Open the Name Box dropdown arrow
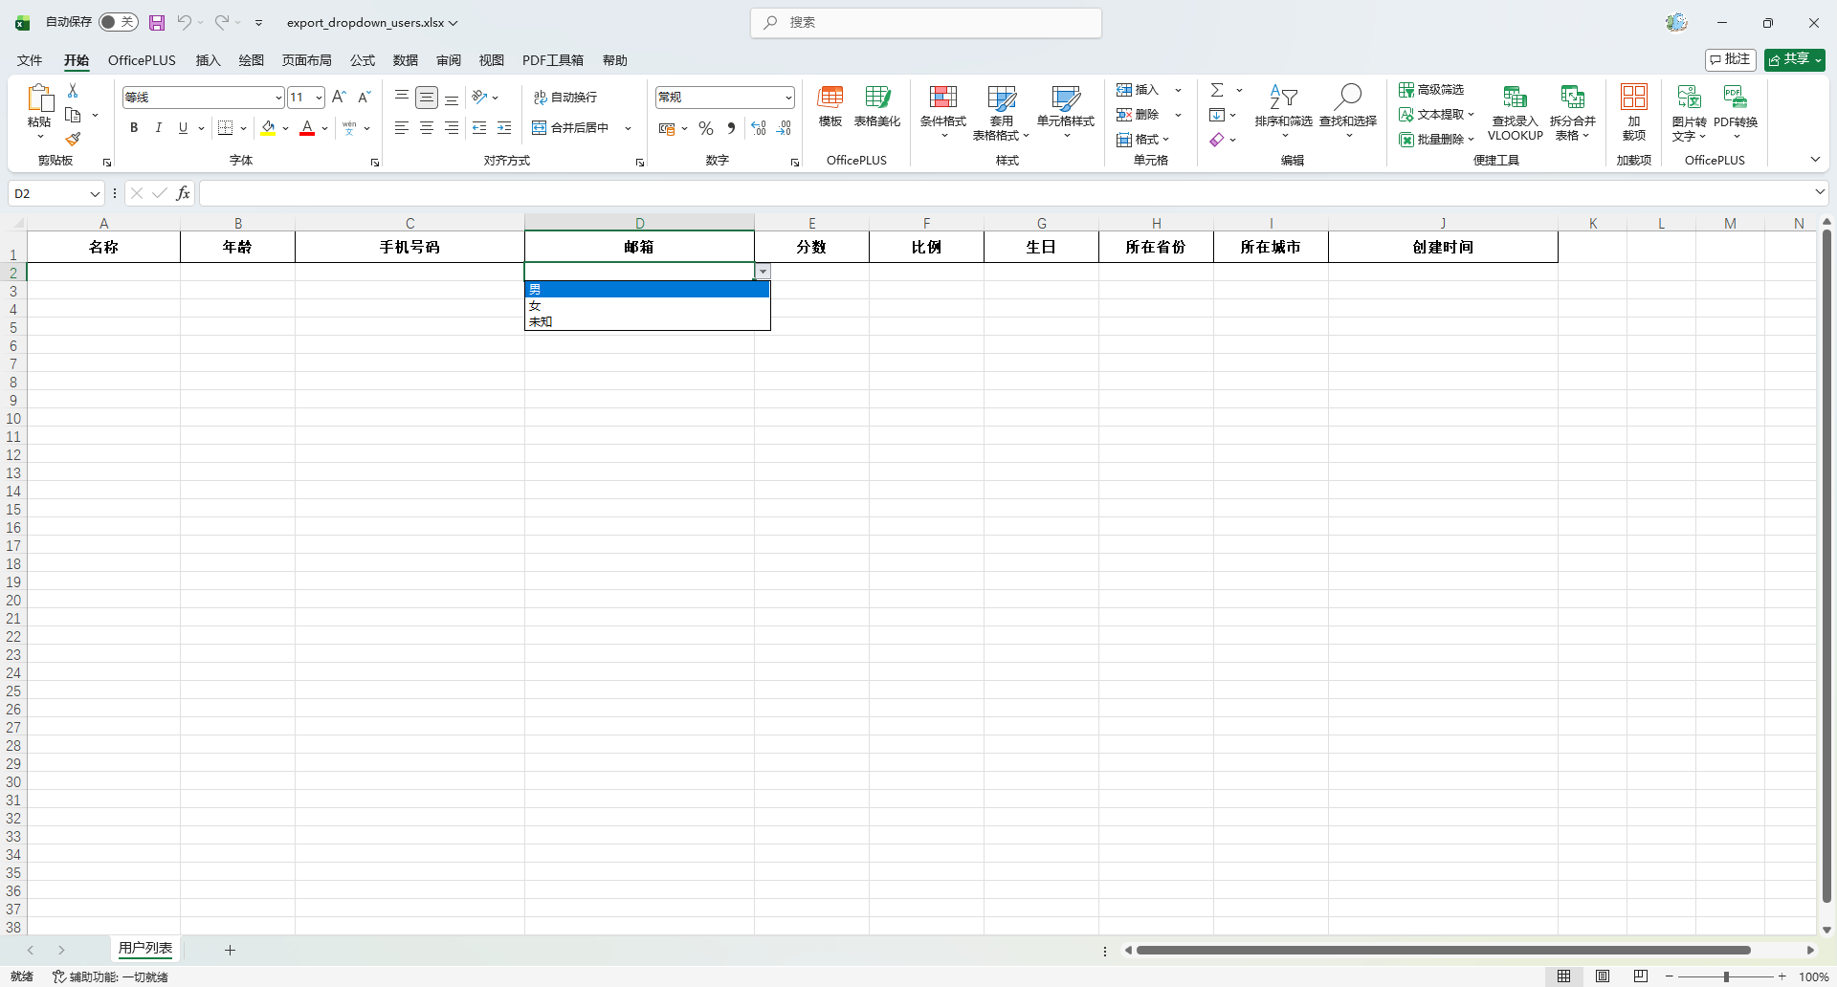The height and width of the screenshot is (987, 1837). click(x=95, y=194)
